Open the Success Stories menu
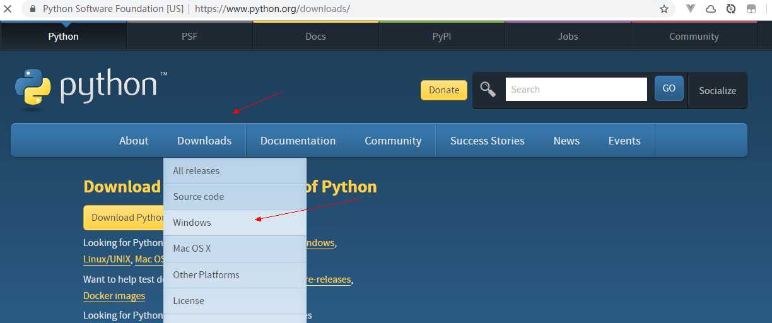The height and width of the screenshot is (323, 772). click(488, 141)
